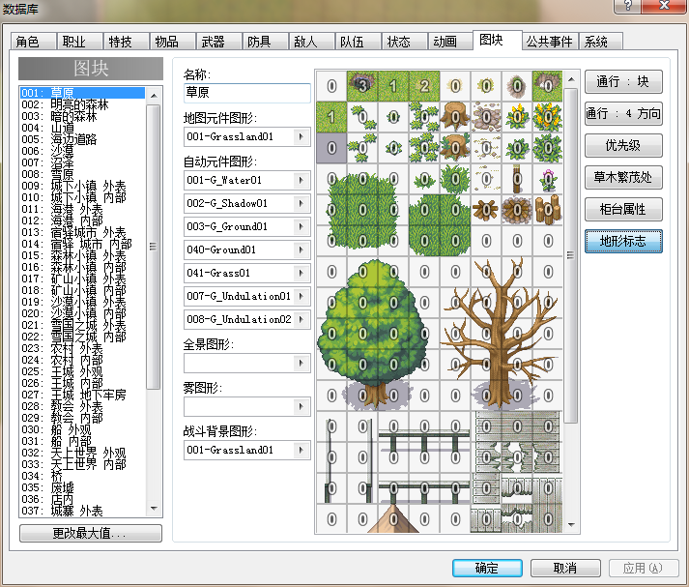Viewport: 689px width, 587px height.
Task: Select 通行：4 方向 mode
Action: tap(623, 114)
